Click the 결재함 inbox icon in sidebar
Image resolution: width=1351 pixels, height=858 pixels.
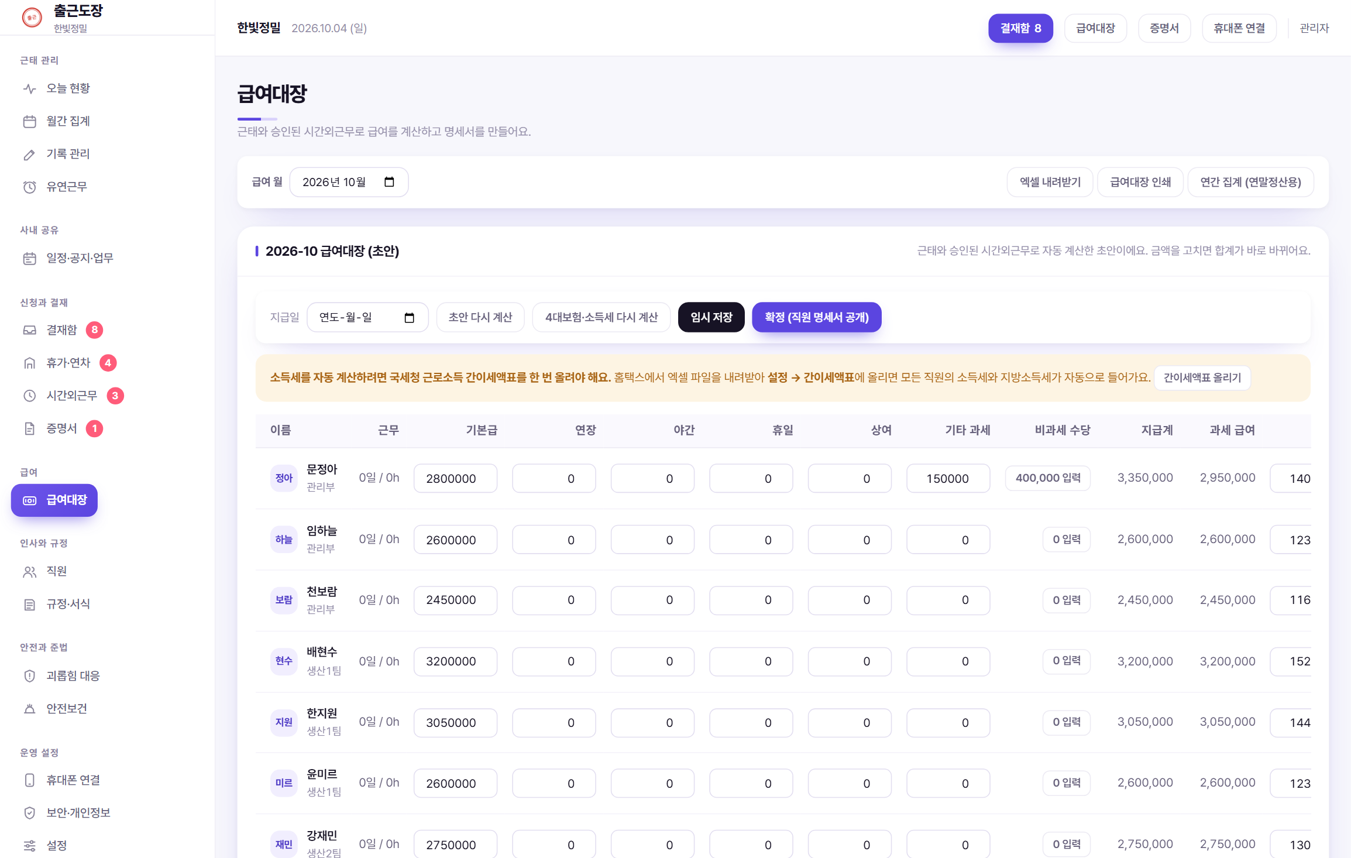pos(30,330)
